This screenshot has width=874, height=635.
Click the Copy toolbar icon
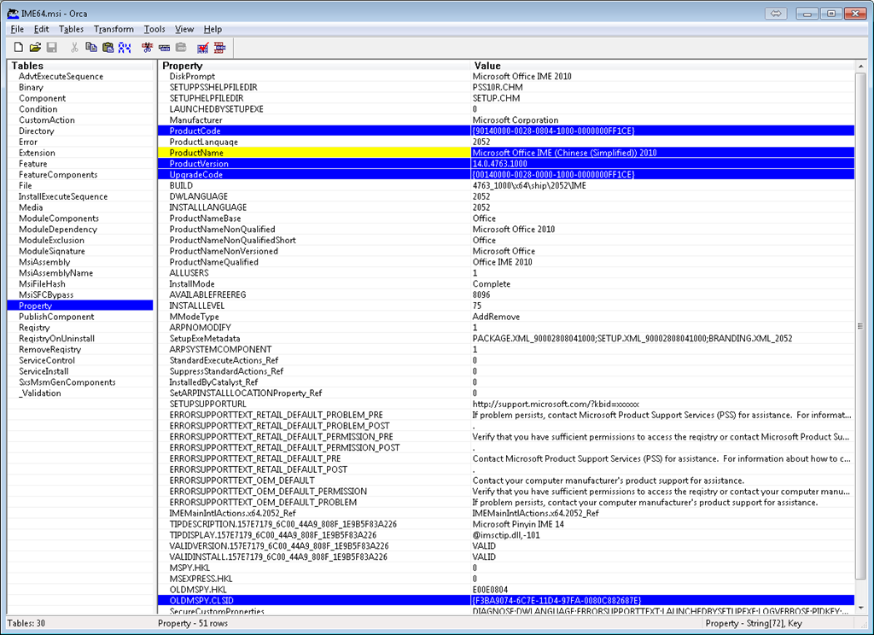pyautogui.click(x=90, y=47)
